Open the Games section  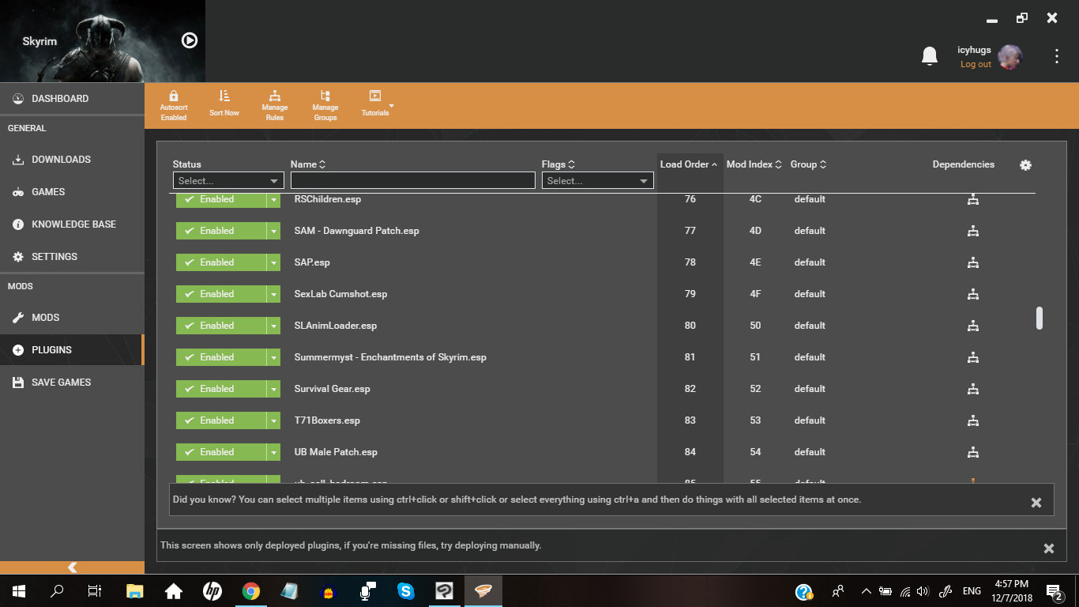coord(72,192)
